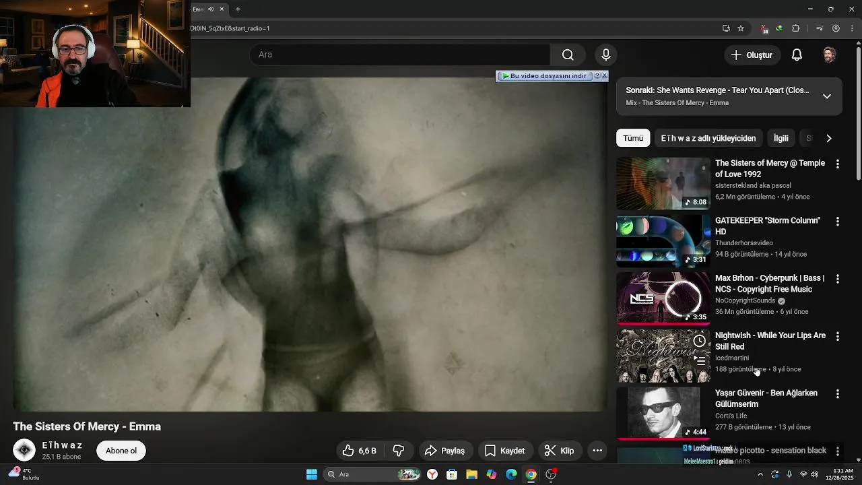This screenshot has height=485, width=862.
Task: Click help icon on download video bar
Action: (x=597, y=76)
